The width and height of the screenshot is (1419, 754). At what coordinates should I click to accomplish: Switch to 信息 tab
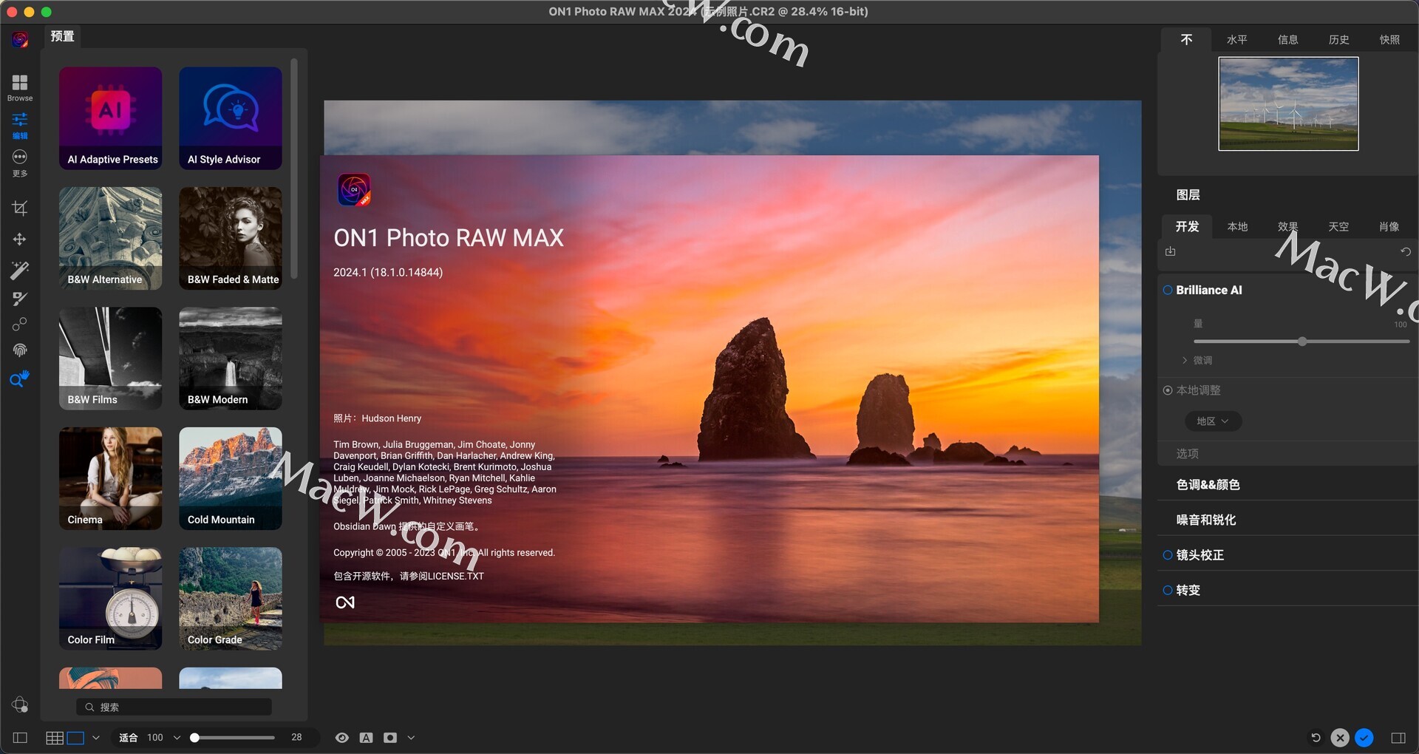coord(1287,39)
